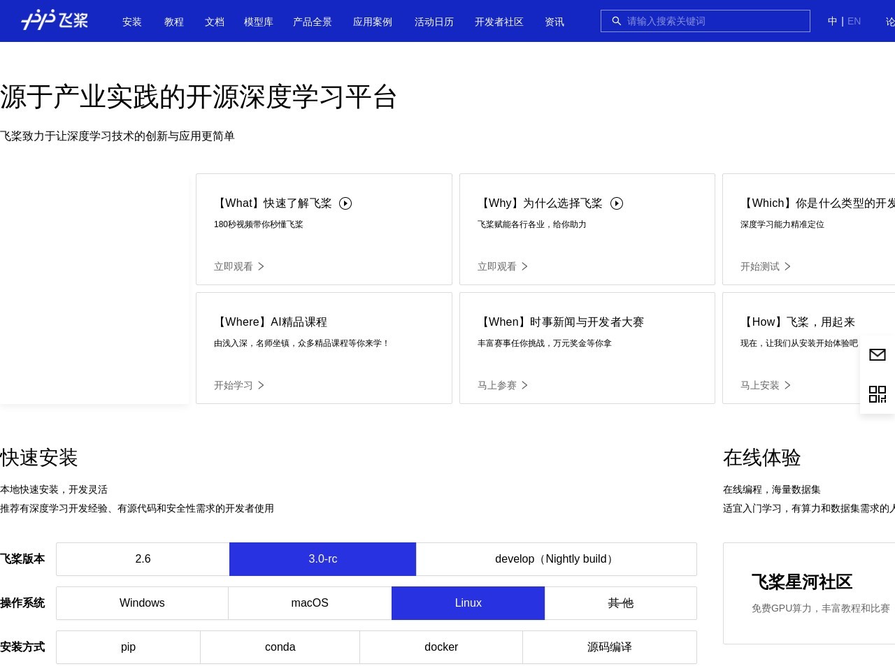895x671 pixels.
Task: Open the 模型库 nav menu
Action: point(259,22)
